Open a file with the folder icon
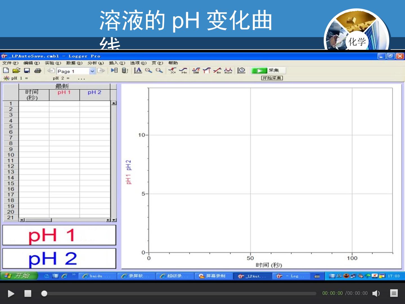The width and height of the screenshot is (405, 304). click(16, 70)
